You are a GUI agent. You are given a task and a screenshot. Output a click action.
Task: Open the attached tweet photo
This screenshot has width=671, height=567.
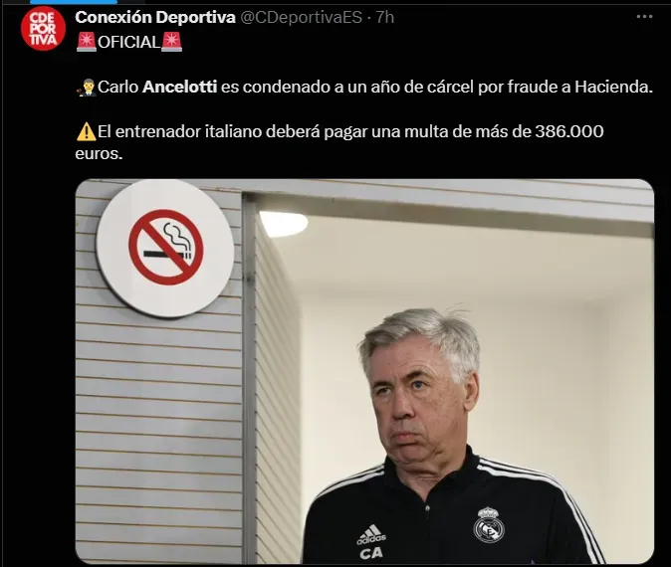pyautogui.click(x=364, y=371)
